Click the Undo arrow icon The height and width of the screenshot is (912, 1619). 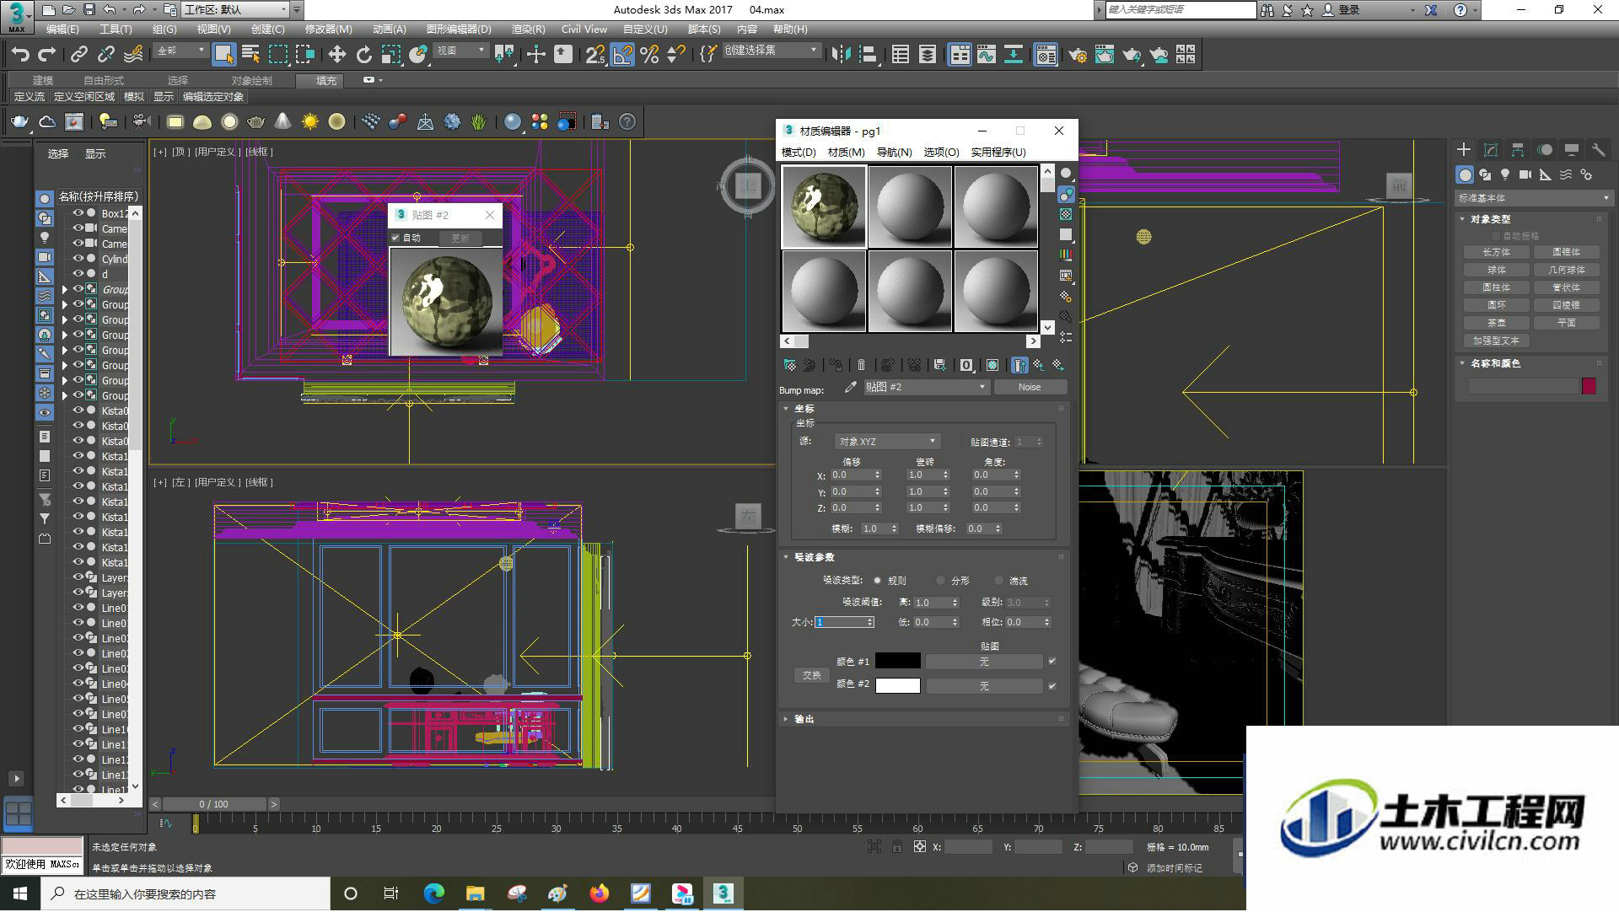tap(20, 55)
